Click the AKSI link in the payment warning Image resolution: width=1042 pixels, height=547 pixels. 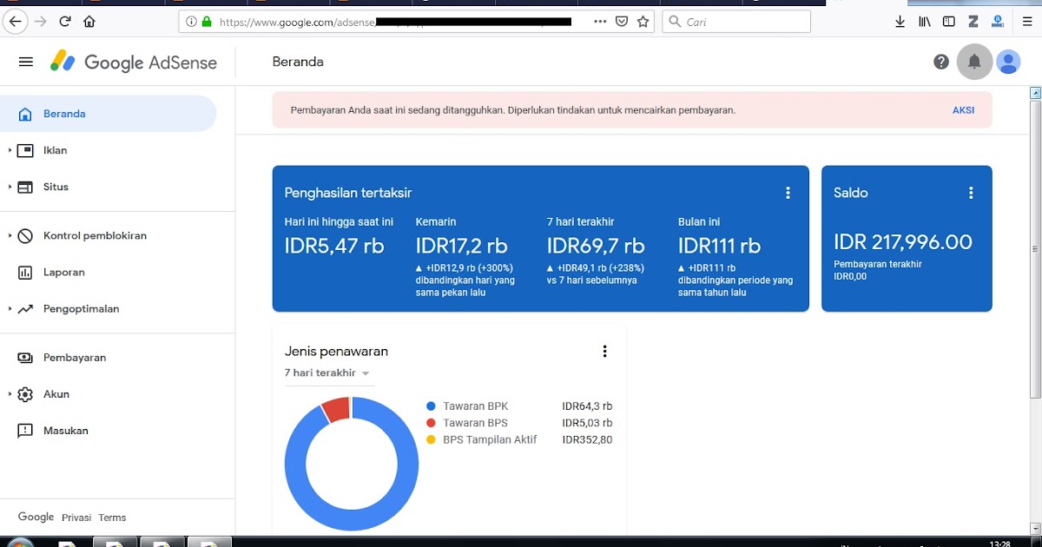pyautogui.click(x=963, y=109)
